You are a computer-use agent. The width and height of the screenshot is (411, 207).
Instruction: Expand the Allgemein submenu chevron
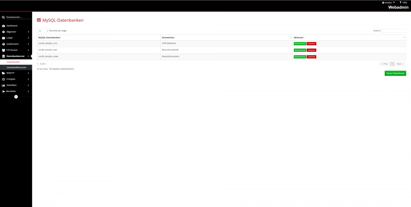(28, 32)
